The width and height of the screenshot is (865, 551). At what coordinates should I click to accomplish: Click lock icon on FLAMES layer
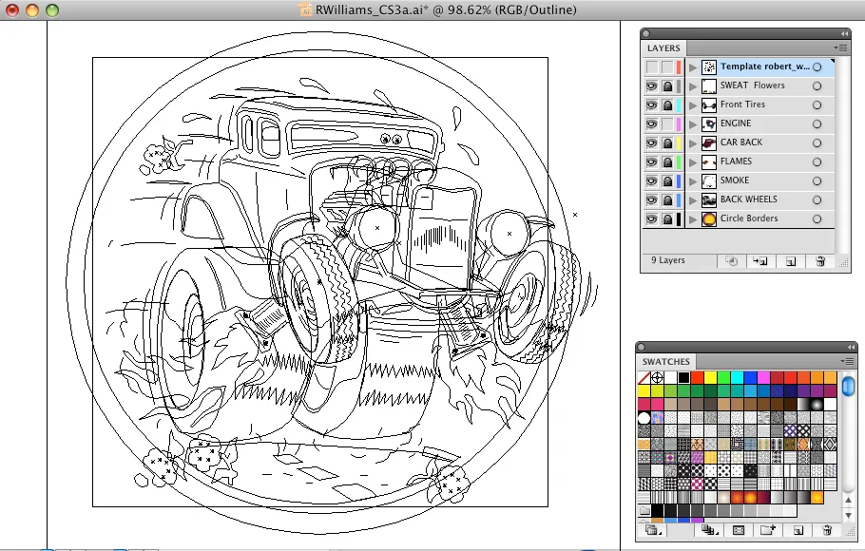pyautogui.click(x=667, y=162)
